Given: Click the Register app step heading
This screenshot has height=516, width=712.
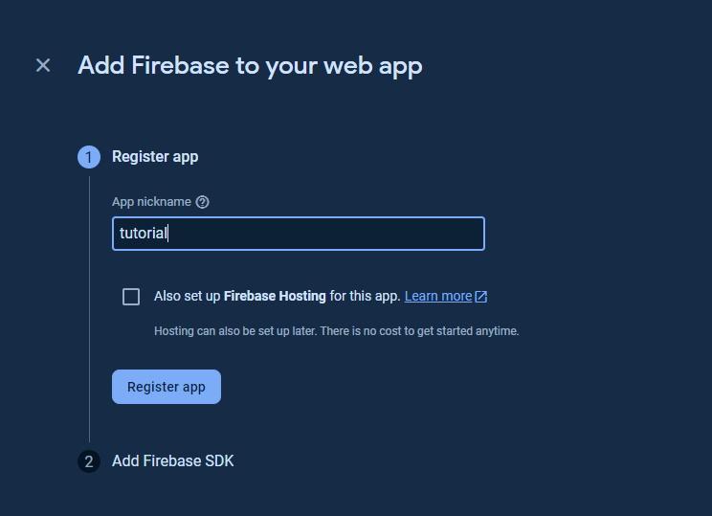Looking at the screenshot, I should coord(155,157).
